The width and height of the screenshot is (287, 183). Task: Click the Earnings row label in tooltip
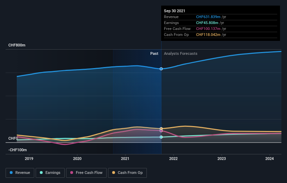(x=171, y=23)
